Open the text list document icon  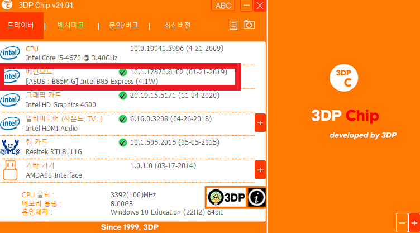[233, 25]
